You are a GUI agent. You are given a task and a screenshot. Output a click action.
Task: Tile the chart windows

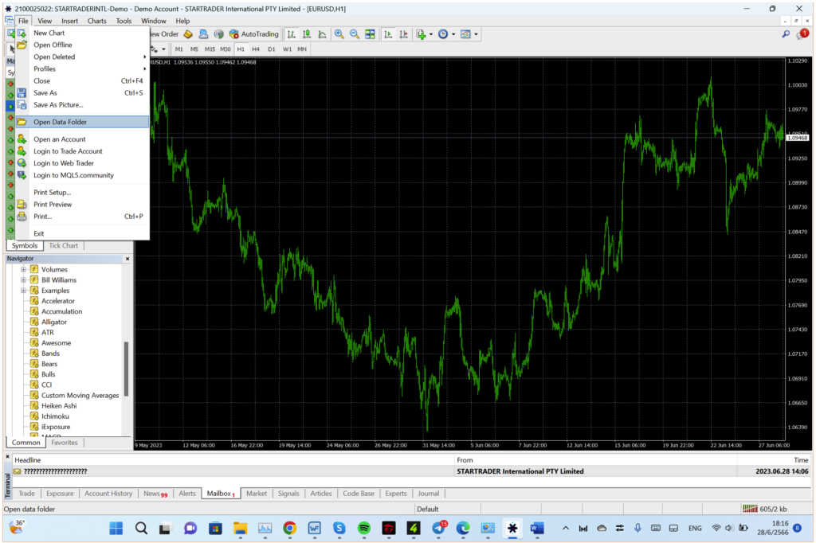(x=370, y=34)
